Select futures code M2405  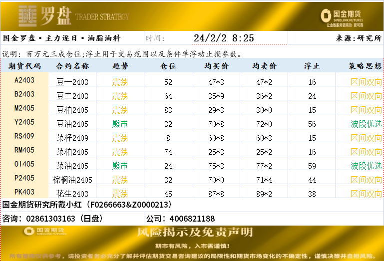(x=24, y=108)
